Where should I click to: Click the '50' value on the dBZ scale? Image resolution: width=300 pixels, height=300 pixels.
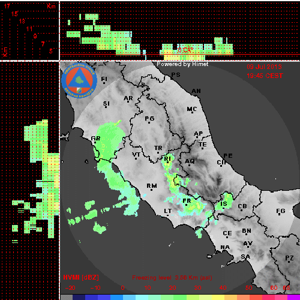pos(249,288)
